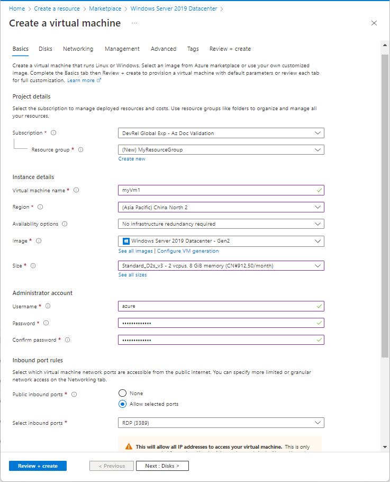Click the Username info icon

click(x=48, y=306)
